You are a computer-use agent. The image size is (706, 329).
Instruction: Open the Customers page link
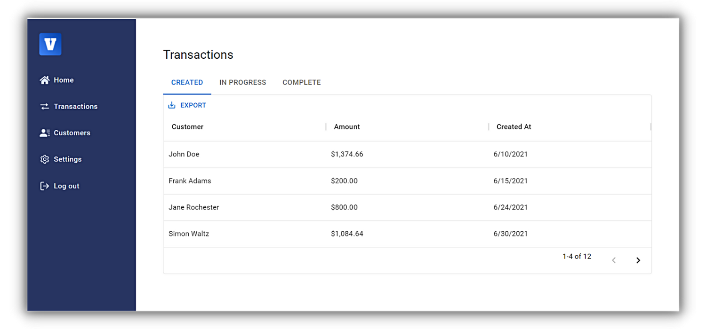point(72,133)
